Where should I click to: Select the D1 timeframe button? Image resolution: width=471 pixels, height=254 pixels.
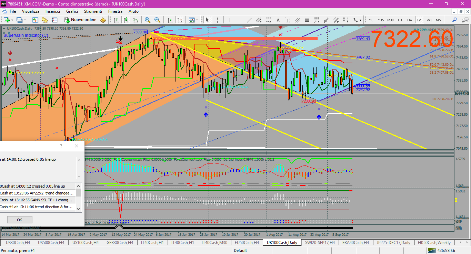point(419,20)
